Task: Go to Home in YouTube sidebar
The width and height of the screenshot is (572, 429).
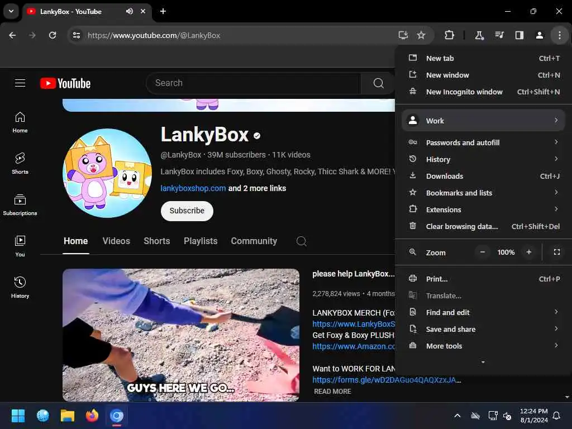Action: pyautogui.click(x=20, y=122)
